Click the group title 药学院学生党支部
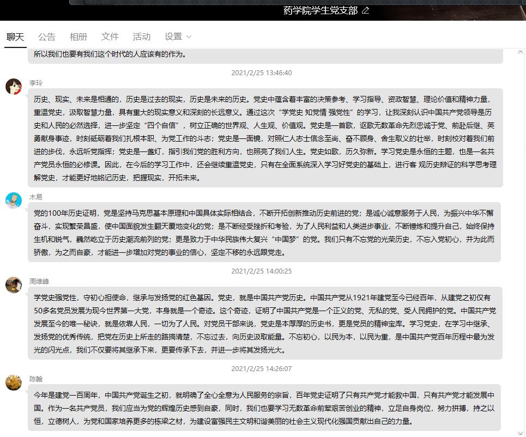This screenshot has height=437, width=526. pyautogui.click(x=321, y=10)
